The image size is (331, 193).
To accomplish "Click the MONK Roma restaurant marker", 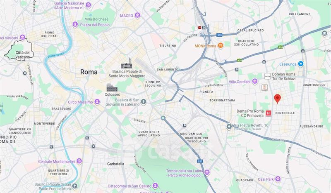I will (x=221, y=45).
